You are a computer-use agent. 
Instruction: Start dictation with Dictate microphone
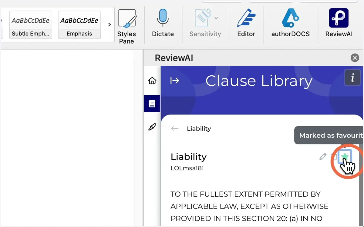[x=163, y=24]
